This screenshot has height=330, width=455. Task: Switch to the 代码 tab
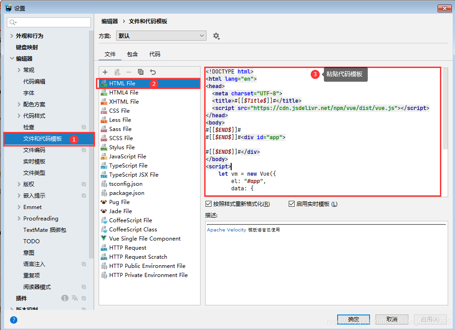[155, 54]
